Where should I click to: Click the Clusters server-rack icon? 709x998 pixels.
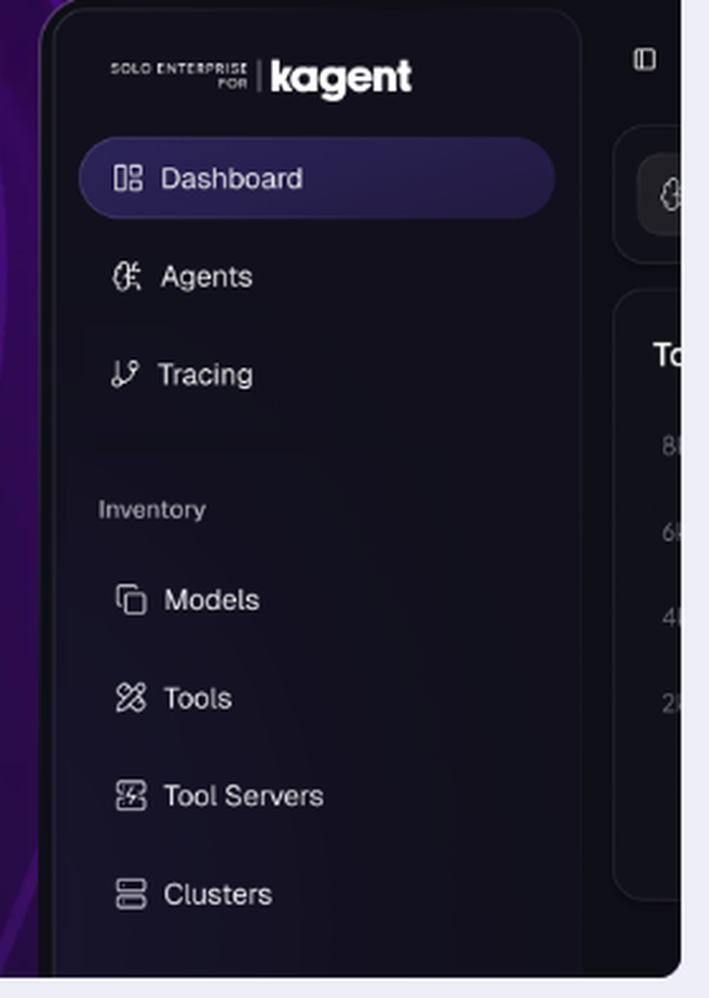tap(131, 894)
